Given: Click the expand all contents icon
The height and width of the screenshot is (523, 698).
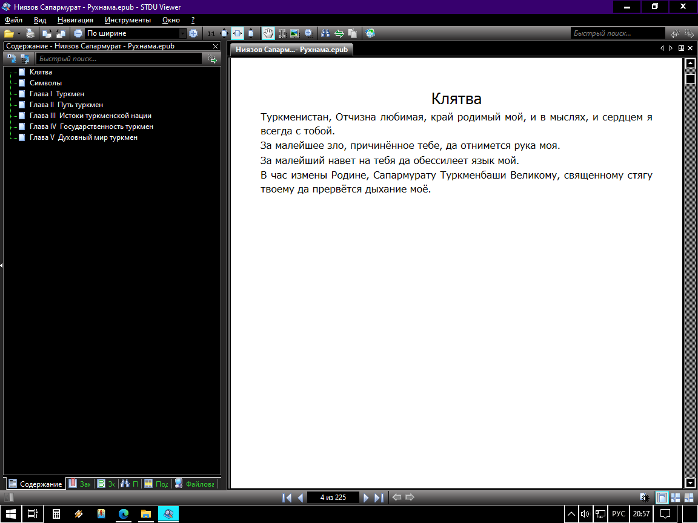Looking at the screenshot, I should pyautogui.click(x=12, y=59).
